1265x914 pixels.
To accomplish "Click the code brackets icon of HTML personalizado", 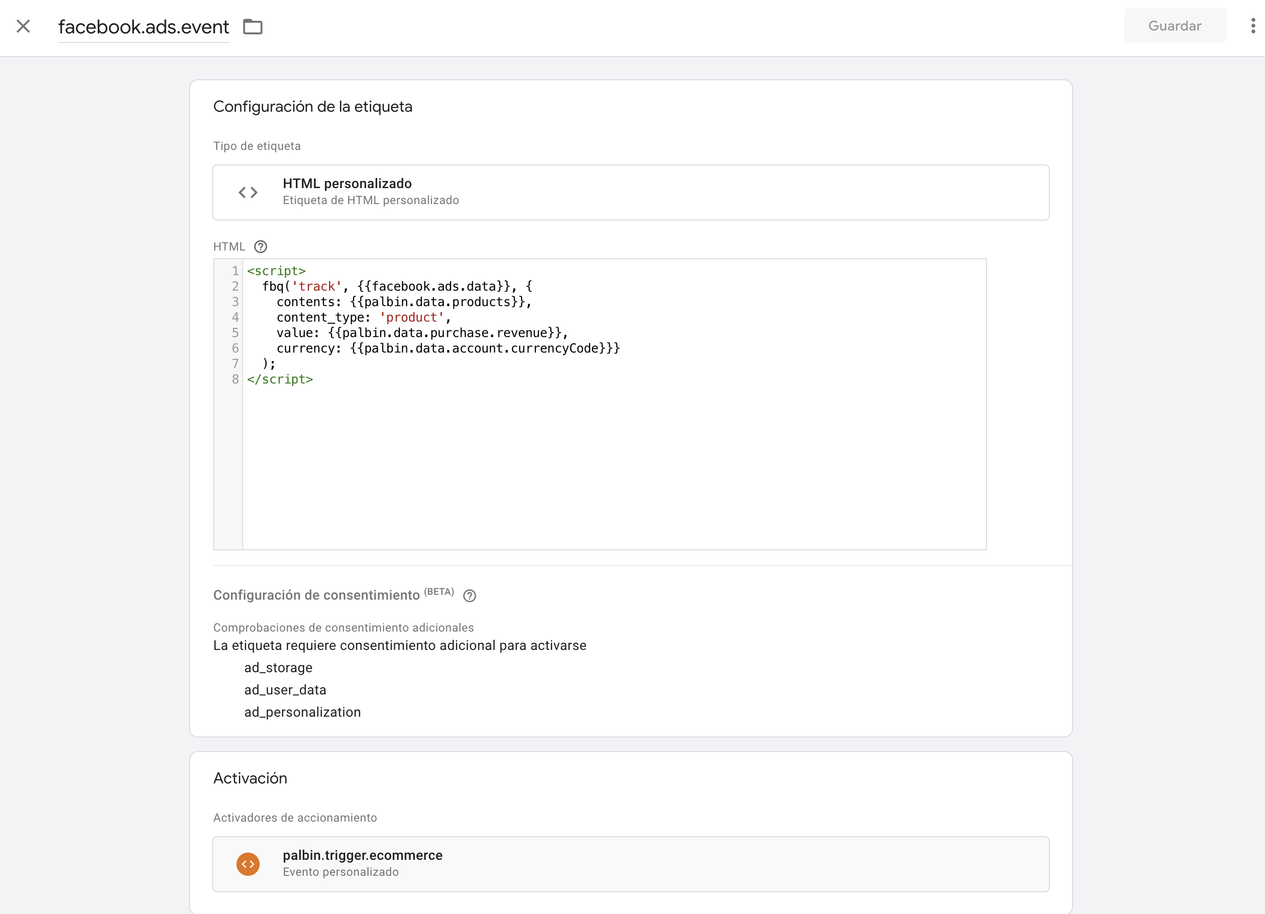I will point(248,192).
